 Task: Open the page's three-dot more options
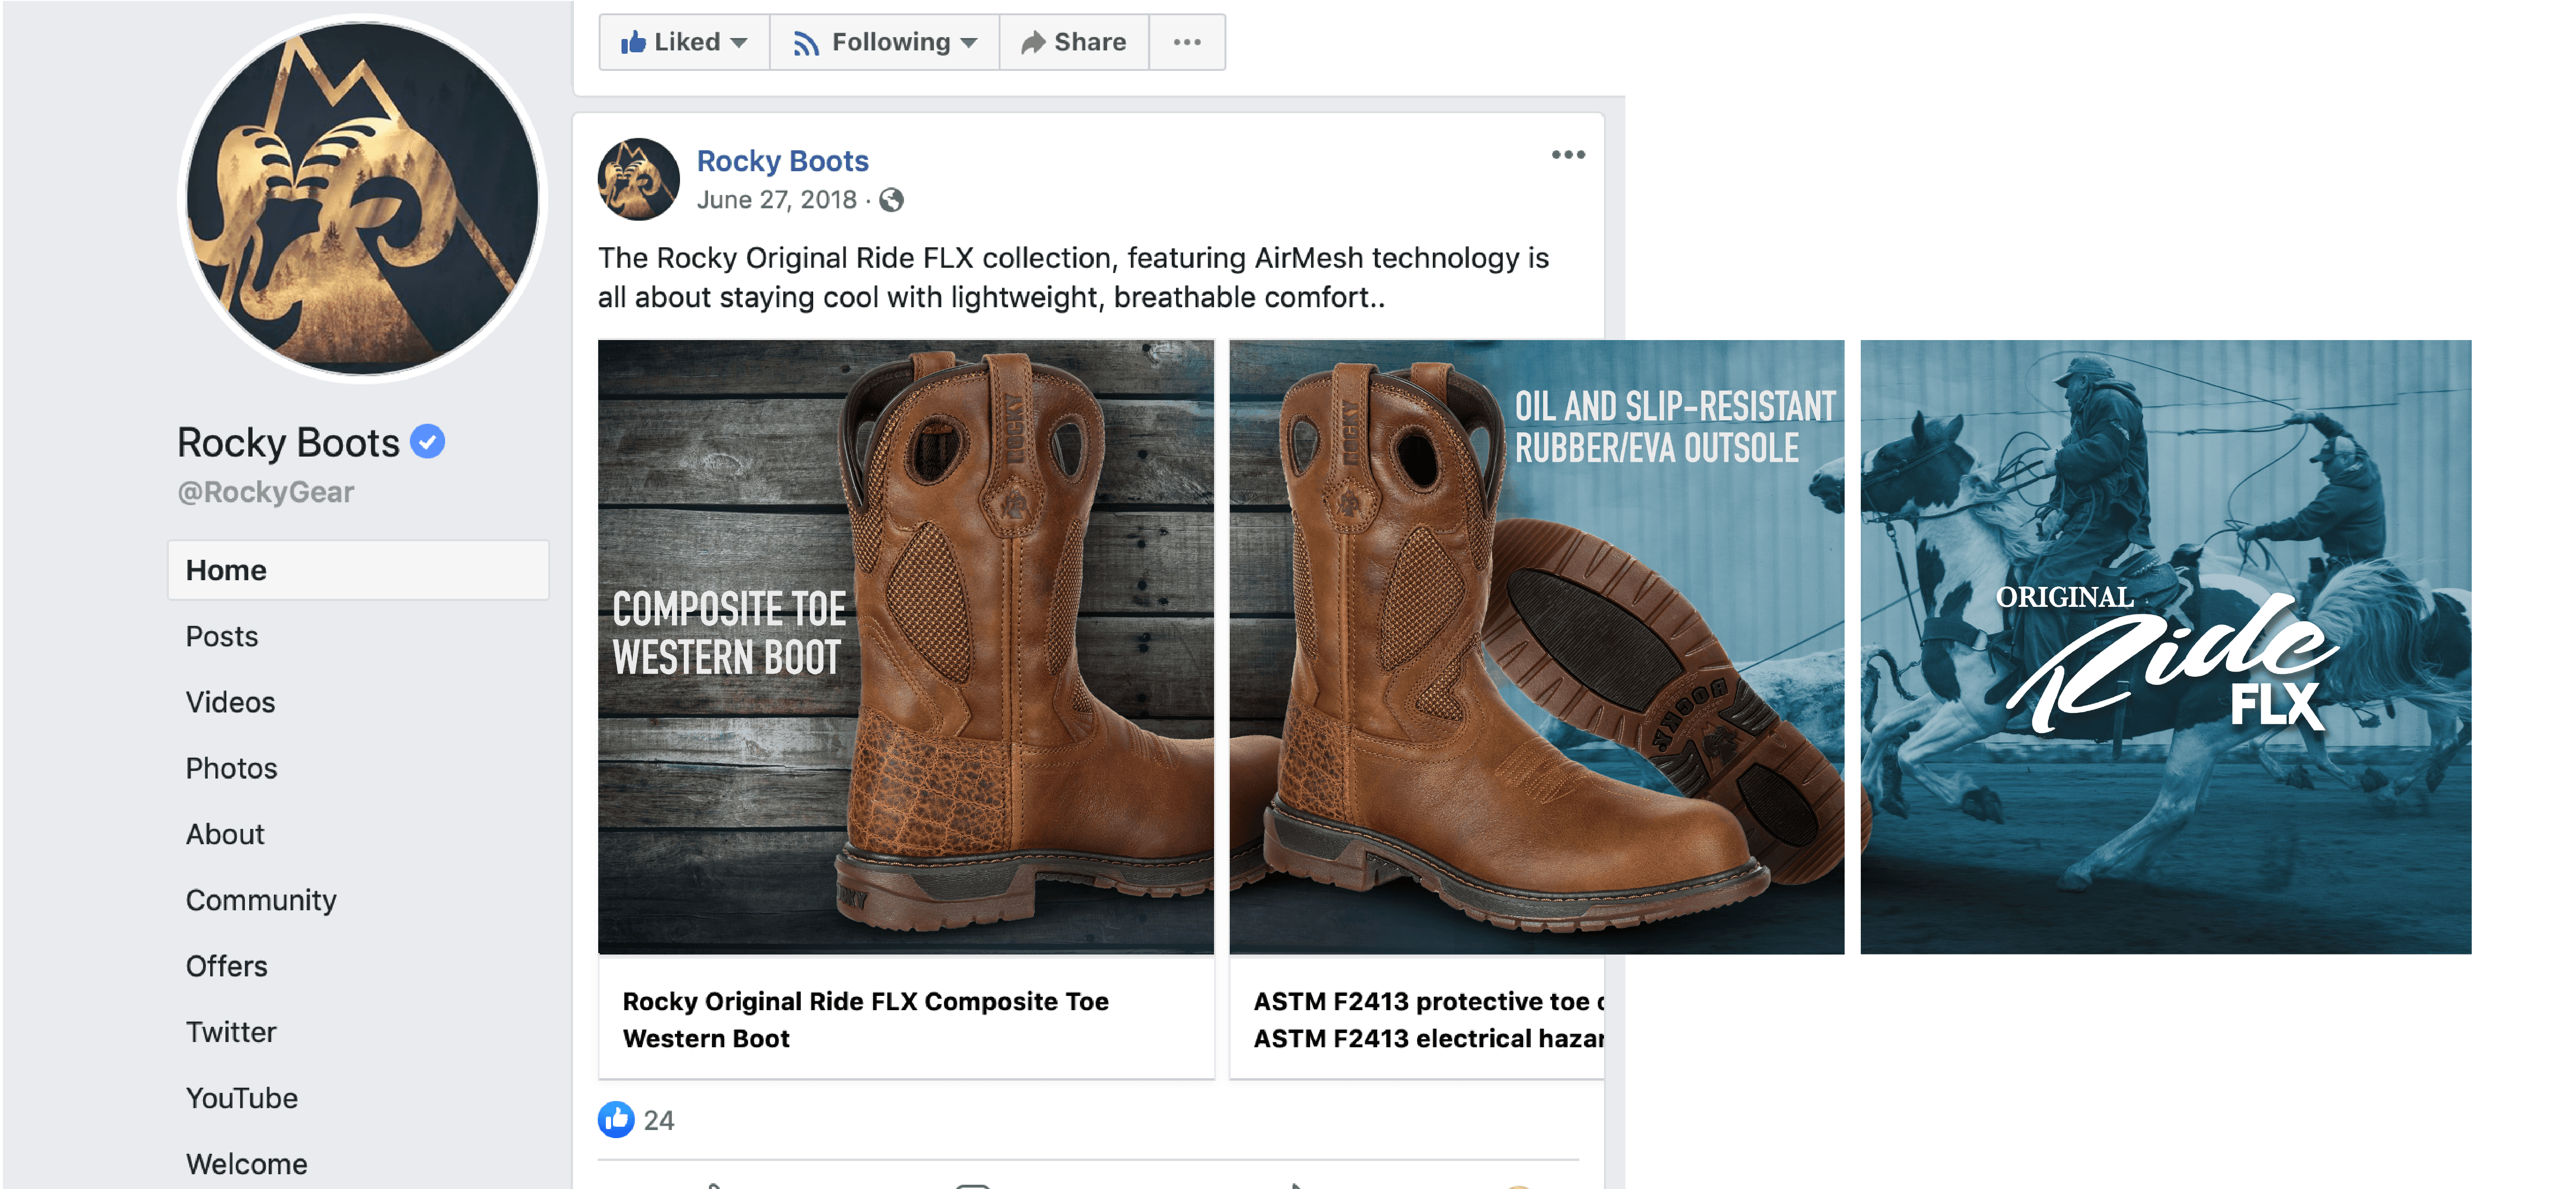click(1187, 42)
